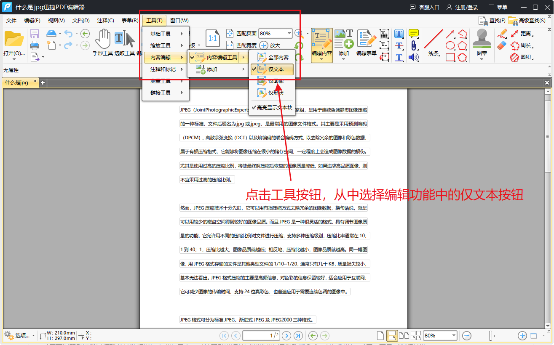Screen dimensions: 554x345
Task: Click the yellow sticky note comment icon
Action: [x=414, y=34]
